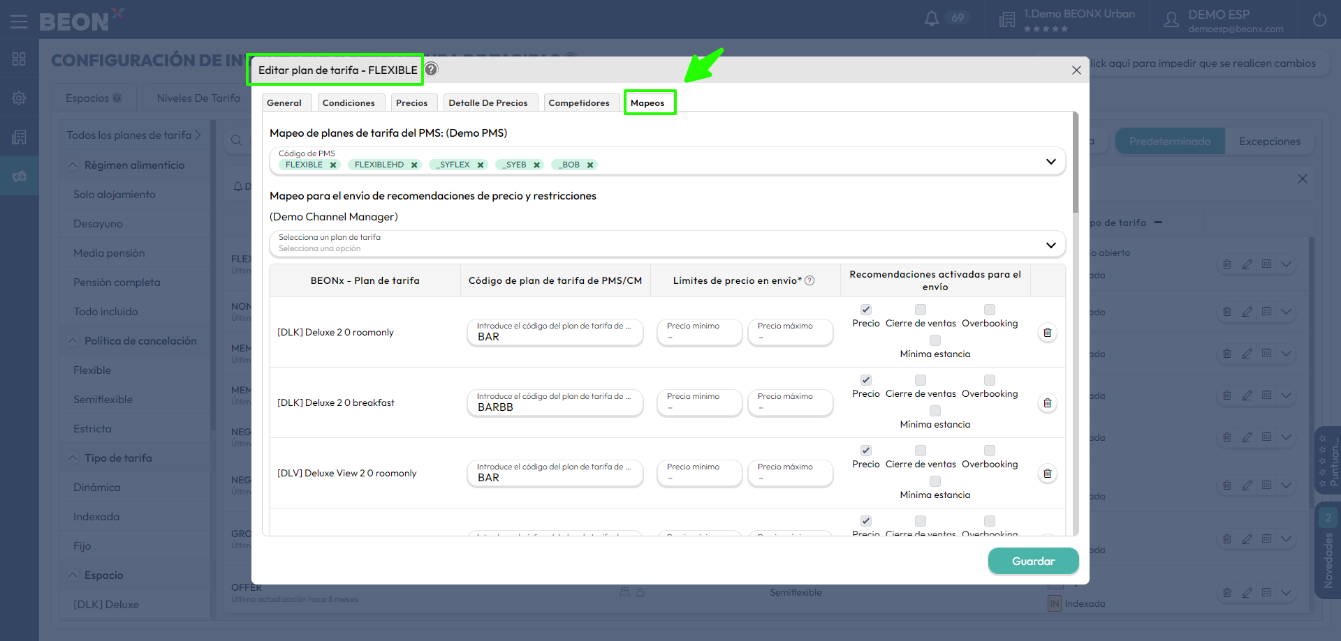Viewport: 1341px width, 641px height.
Task: Select the Solo alojamiento filter
Action: click(115, 195)
